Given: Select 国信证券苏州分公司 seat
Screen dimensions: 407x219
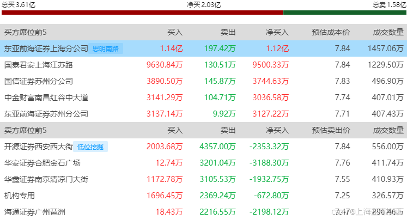Looking at the screenshot, I should [39, 81].
